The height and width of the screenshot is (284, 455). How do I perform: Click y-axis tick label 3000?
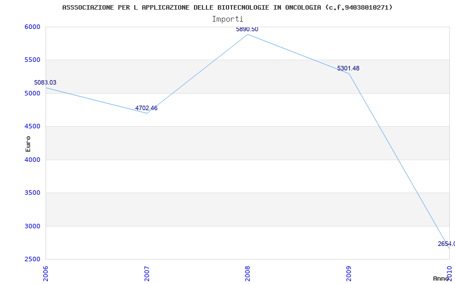[x=31, y=226]
